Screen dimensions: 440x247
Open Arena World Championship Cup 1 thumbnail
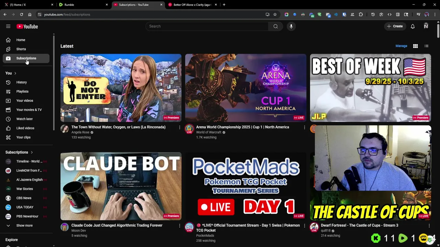[x=245, y=88]
